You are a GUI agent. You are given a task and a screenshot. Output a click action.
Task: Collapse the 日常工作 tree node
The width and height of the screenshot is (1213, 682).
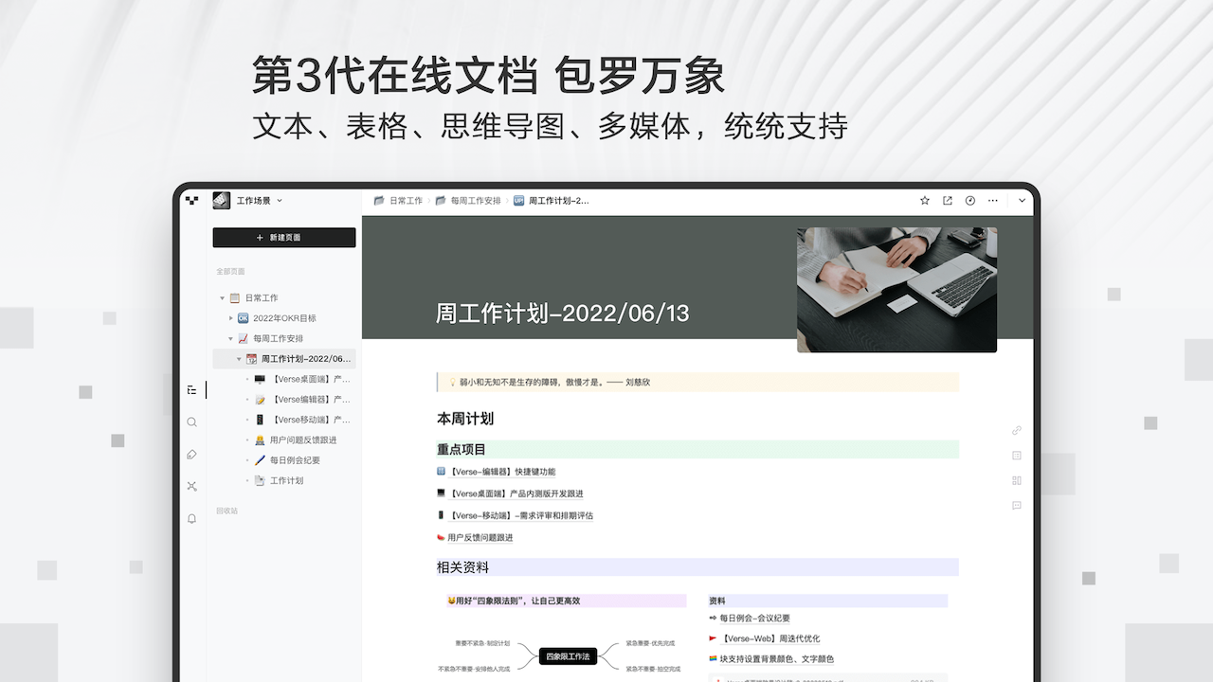point(220,297)
